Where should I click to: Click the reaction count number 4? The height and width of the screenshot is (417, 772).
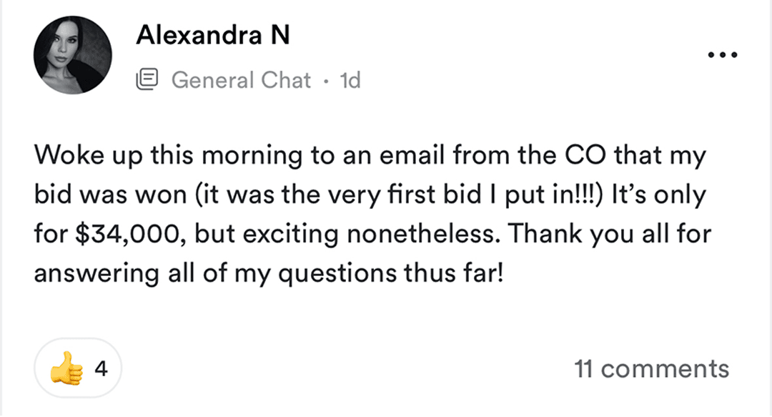[x=101, y=369]
